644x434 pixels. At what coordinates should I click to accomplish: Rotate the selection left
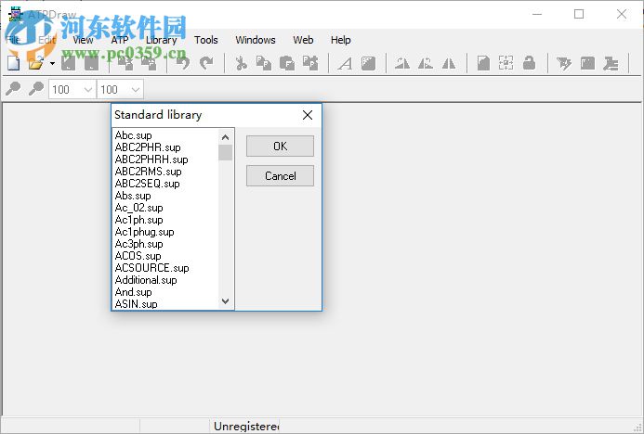click(402, 63)
